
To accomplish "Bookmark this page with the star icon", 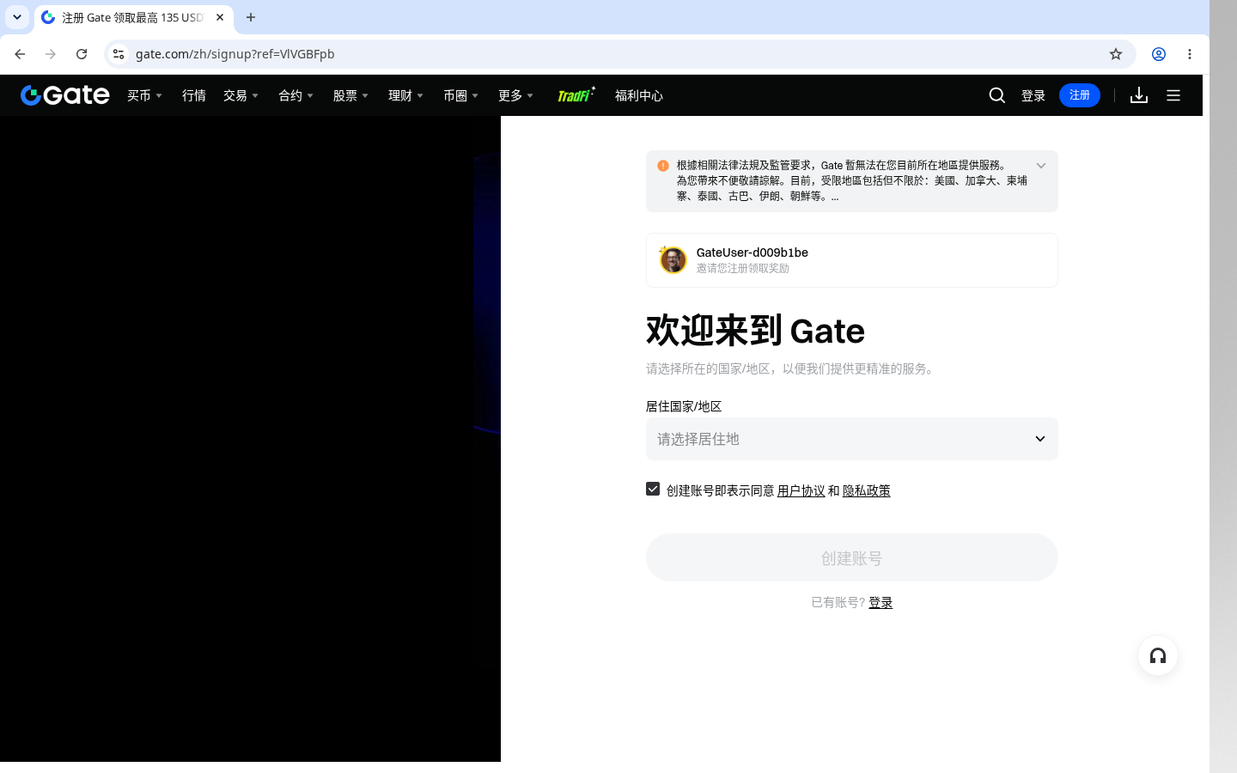I will pyautogui.click(x=1116, y=54).
